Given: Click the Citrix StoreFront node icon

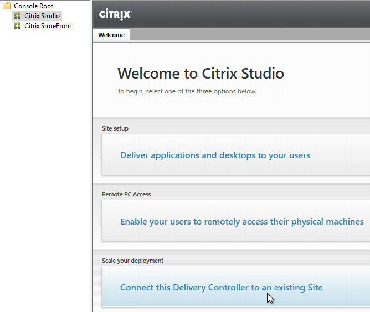Looking at the screenshot, I should click(x=17, y=26).
